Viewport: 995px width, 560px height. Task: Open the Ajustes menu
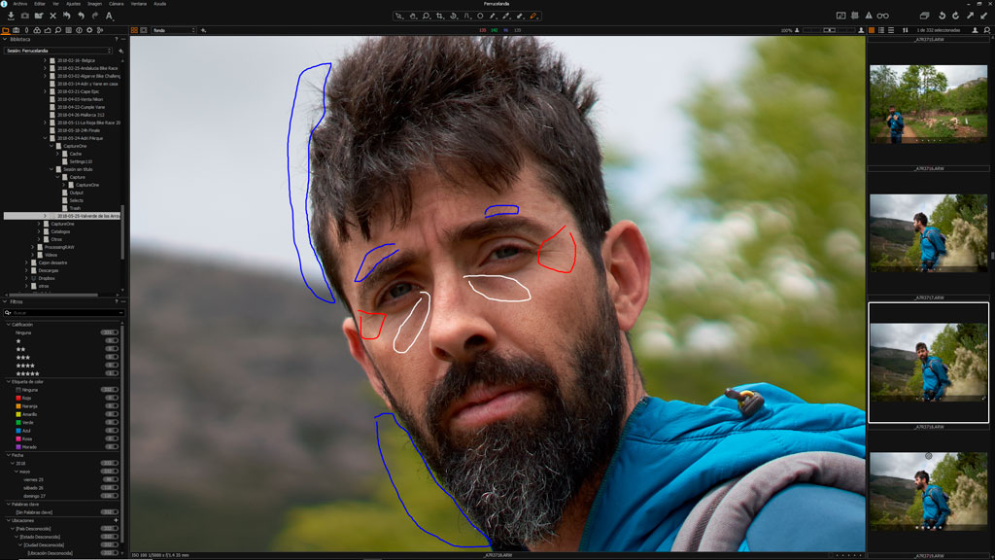coord(73,4)
